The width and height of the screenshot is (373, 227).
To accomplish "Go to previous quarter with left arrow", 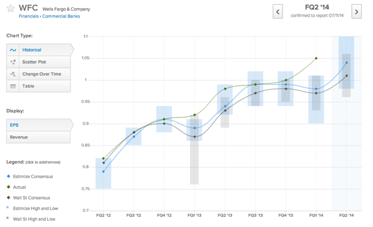I will [277, 12].
